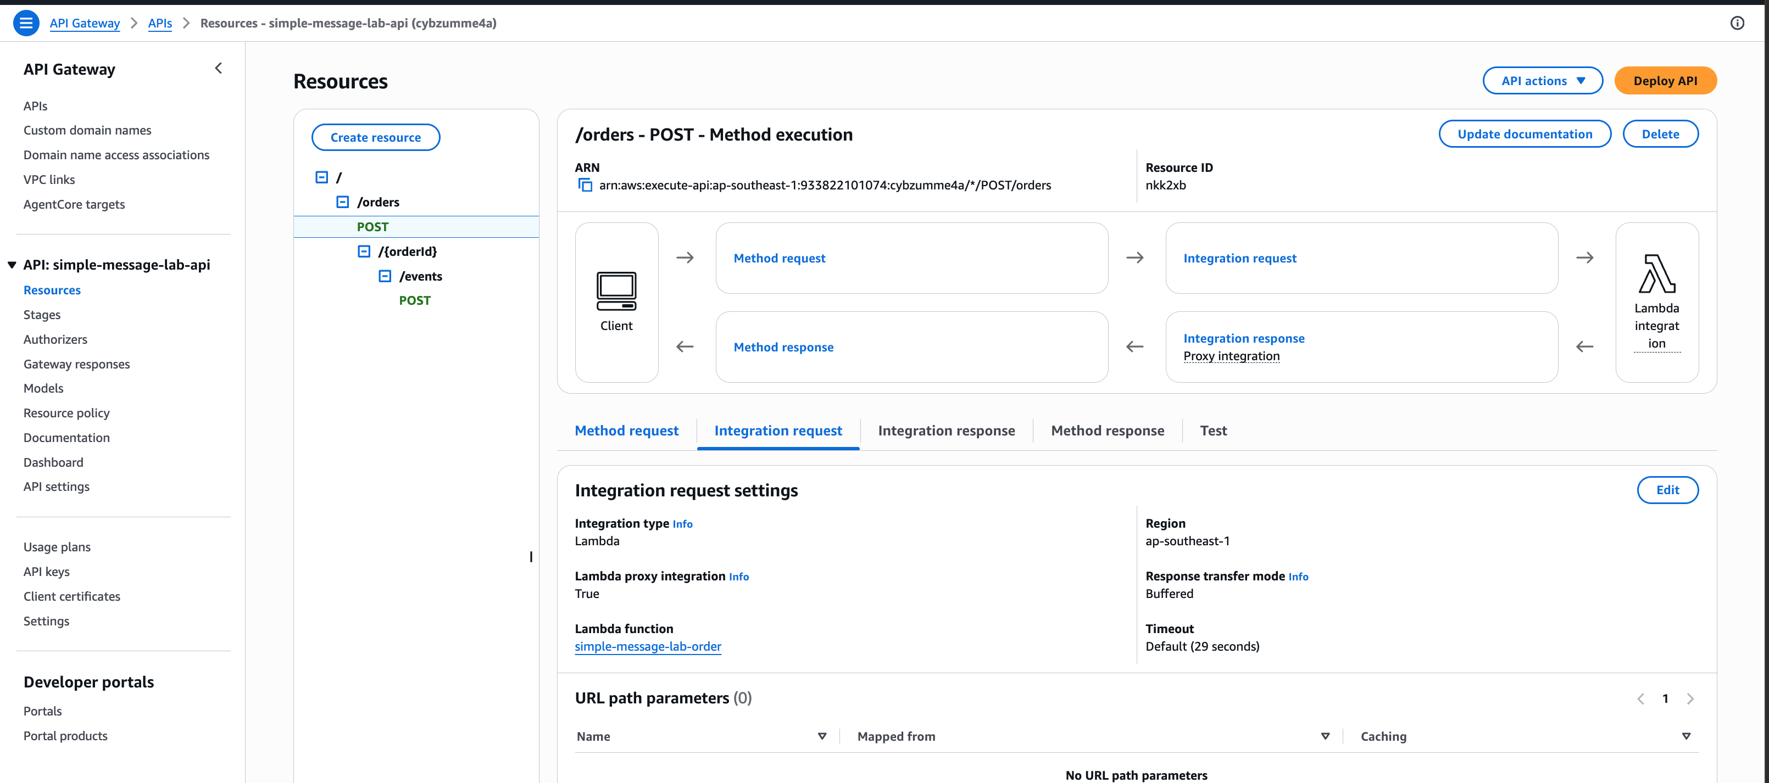The image size is (1769, 783).
Task: Open Portals under Developer portals
Action: tap(42, 711)
